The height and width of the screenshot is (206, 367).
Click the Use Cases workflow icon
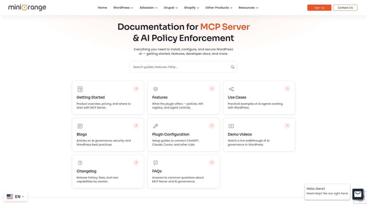tap(231, 89)
